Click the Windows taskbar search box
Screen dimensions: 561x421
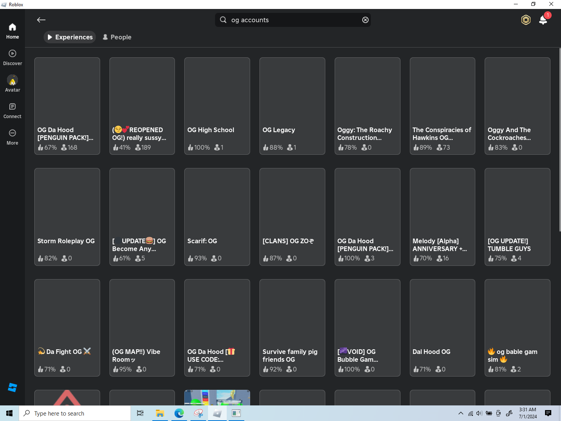point(75,413)
